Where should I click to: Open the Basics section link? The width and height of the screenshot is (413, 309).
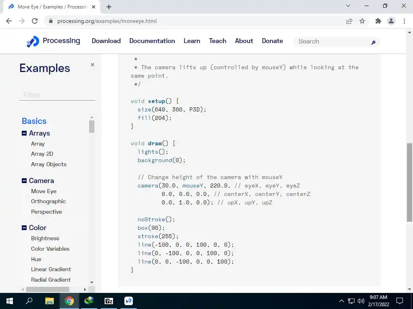(34, 121)
